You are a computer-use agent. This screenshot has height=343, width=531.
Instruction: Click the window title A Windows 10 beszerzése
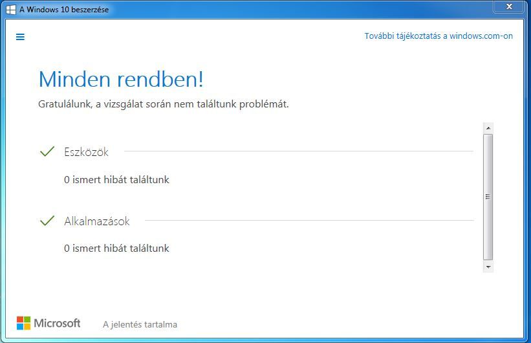pos(64,10)
